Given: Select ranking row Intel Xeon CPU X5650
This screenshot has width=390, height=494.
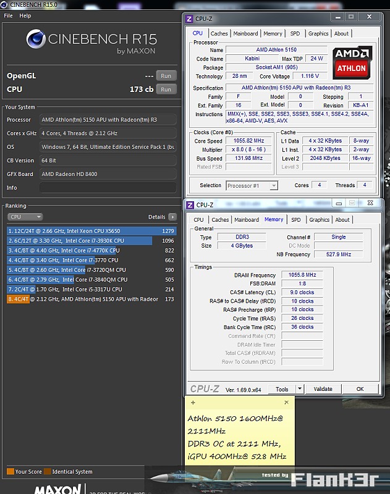Looking at the screenshot, I should [x=91, y=231].
